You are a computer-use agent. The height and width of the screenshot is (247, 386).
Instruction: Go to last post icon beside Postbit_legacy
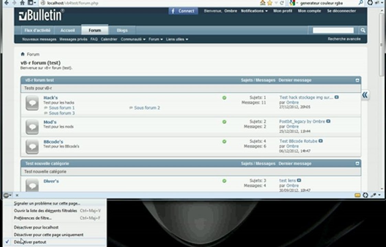[328, 121]
